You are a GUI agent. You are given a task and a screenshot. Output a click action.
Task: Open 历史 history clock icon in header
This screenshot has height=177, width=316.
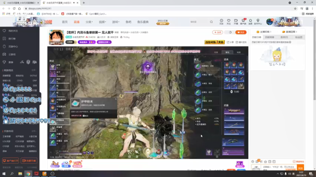tap(221, 22)
